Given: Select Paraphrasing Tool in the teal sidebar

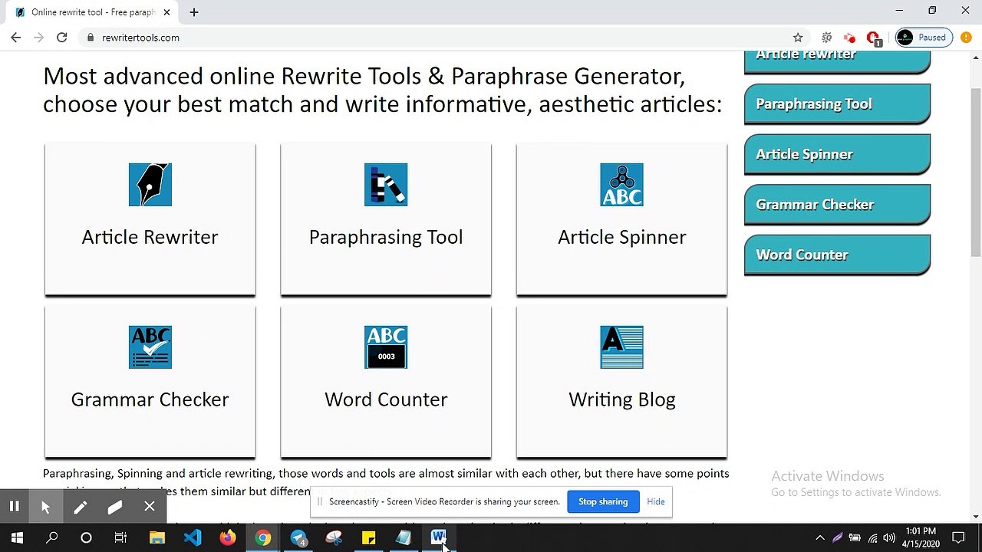Looking at the screenshot, I should point(837,103).
